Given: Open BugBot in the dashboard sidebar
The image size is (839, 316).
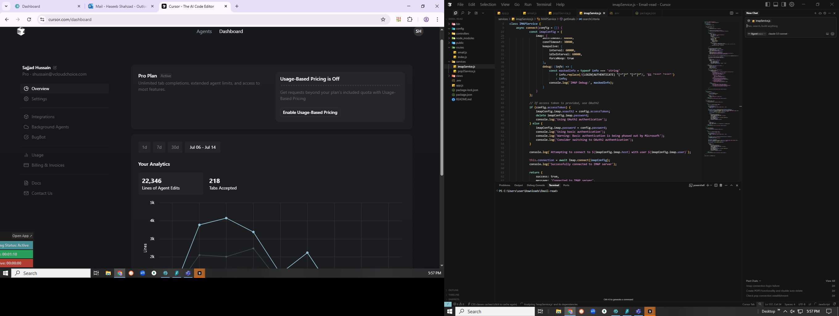Looking at the screenshot, I should pyautogui.click(x=64, y=137).
